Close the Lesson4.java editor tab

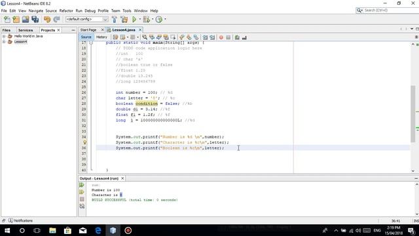tap(140, 29)
